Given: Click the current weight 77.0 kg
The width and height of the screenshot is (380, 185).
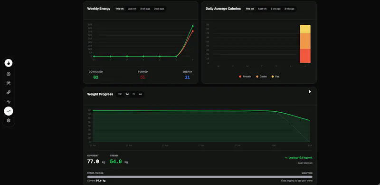Looking at the screenshot, I should 96,161.
